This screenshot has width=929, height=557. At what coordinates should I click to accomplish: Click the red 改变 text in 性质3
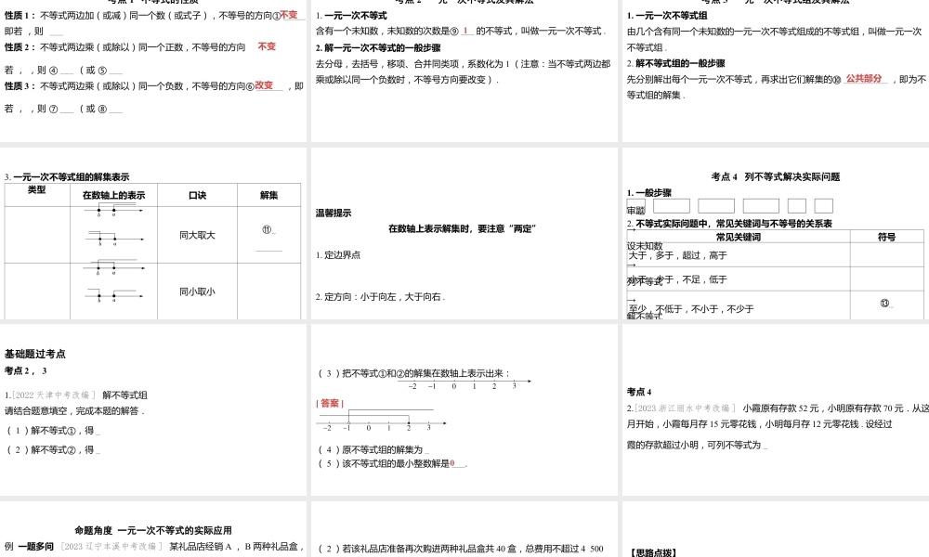(x=265, y=85)
